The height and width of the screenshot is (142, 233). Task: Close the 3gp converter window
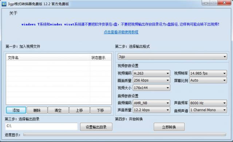point(224,3)
